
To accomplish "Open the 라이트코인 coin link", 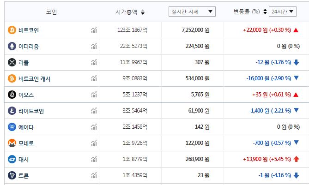I will click(31, 111).
